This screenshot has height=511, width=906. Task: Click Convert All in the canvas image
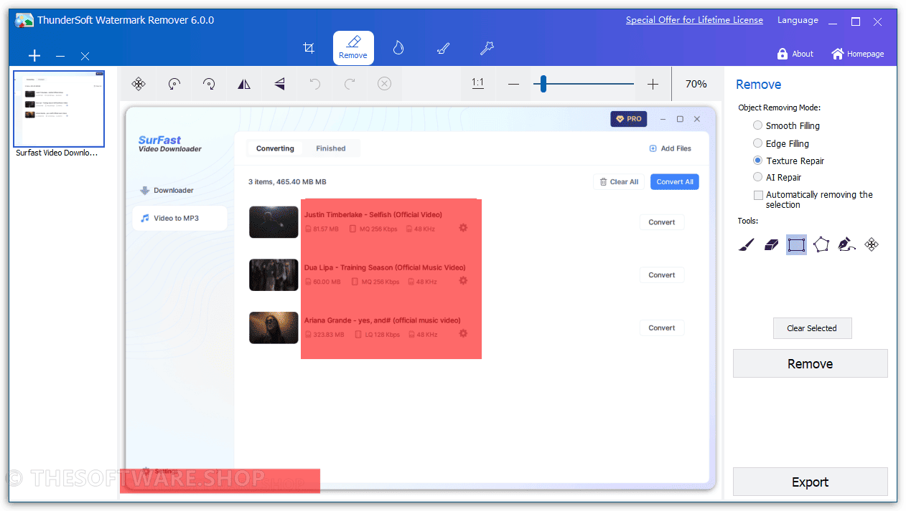tap(675, 182)
